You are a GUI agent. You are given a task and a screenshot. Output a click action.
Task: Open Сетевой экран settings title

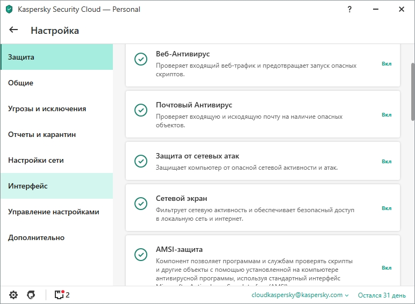181,198
